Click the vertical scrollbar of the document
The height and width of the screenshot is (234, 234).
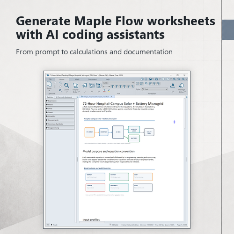(x=185, y=113)
